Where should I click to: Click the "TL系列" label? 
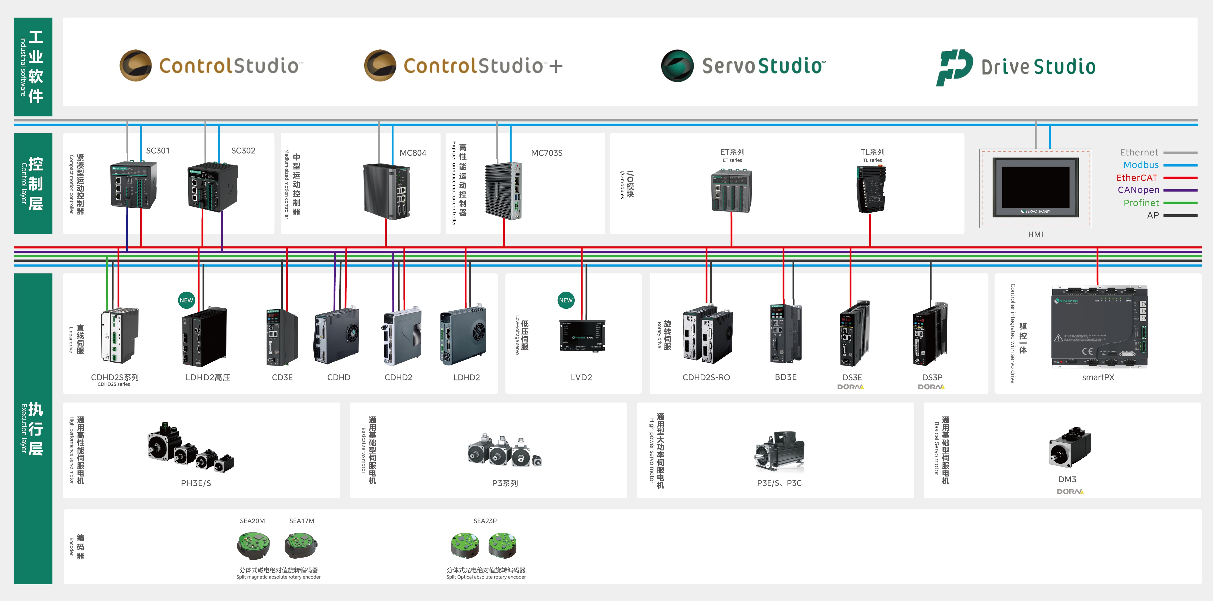873,152
